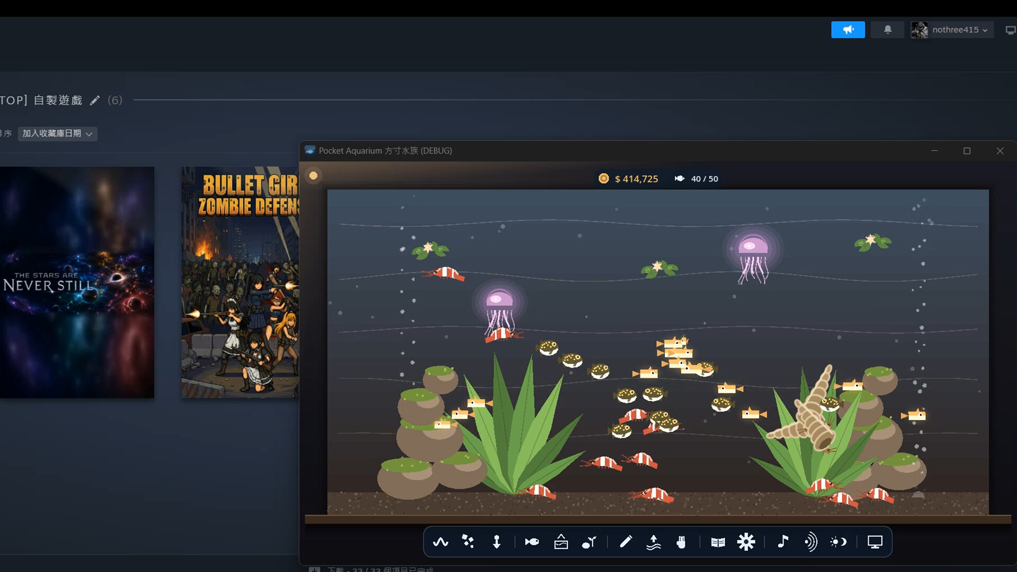Viewport: 1017px width, 572px height.
Task: Open Steam notifications bell
Action: [x=888, y=30]
